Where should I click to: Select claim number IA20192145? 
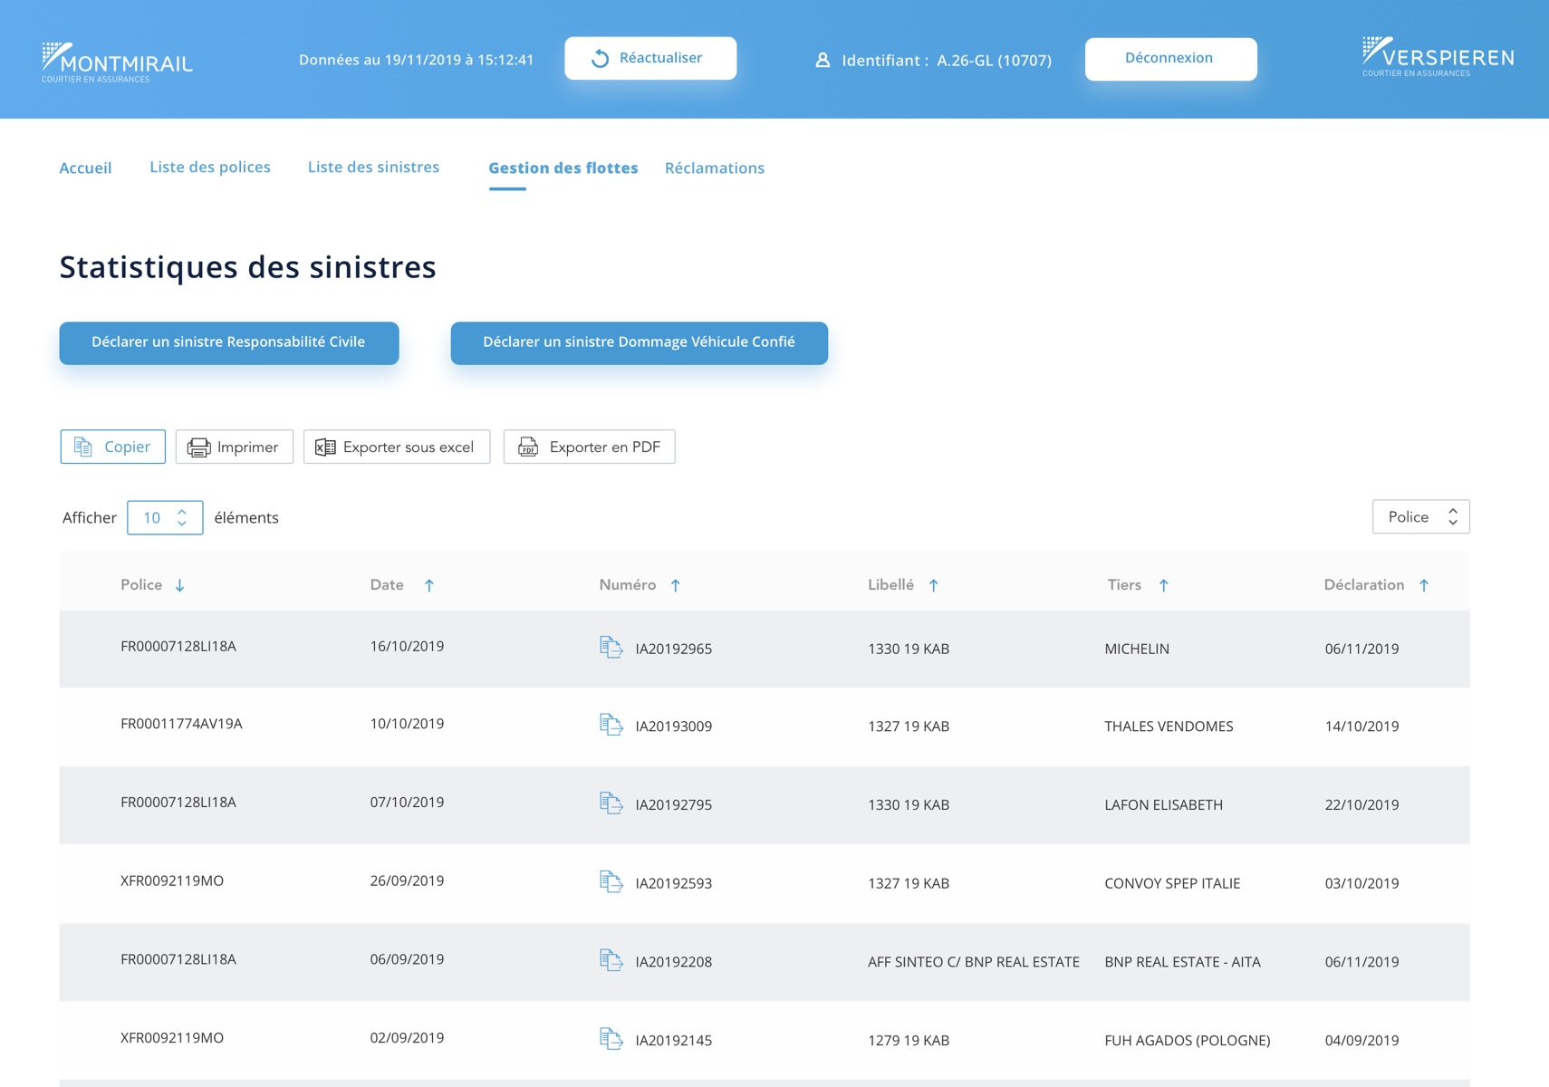click(x=674, y=1040)
